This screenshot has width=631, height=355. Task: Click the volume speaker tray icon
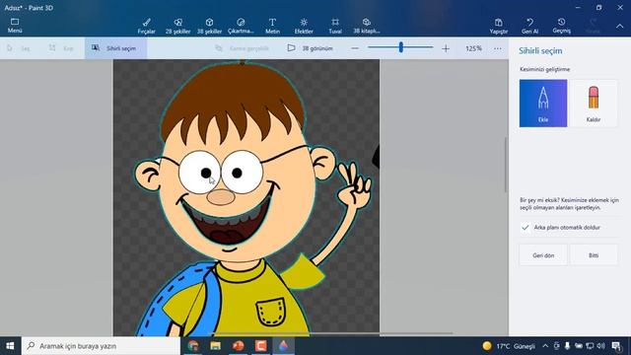pyautogui.click(x=600, y=346)
